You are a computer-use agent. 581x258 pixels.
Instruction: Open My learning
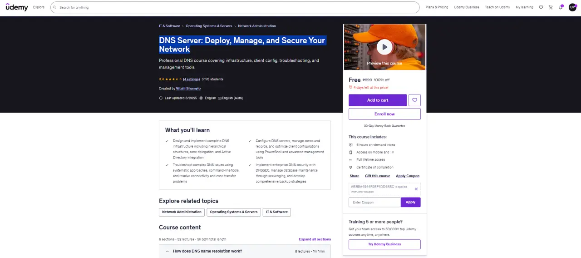(524, 7)
